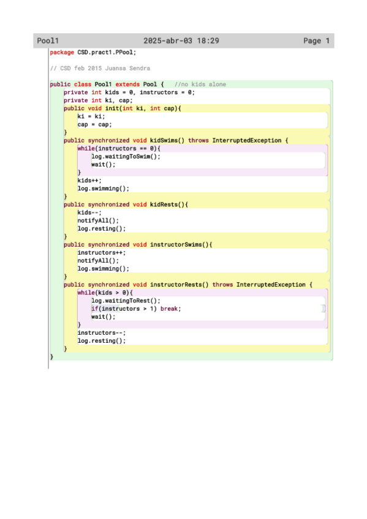Click the //no kids alone comment
367x519 pixels.
tap(200, 84)
